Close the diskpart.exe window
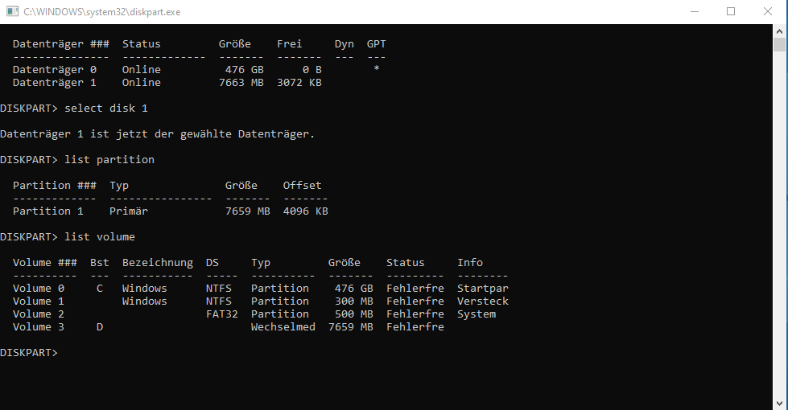This screenshot has height=410, width=788. point(767,11)
